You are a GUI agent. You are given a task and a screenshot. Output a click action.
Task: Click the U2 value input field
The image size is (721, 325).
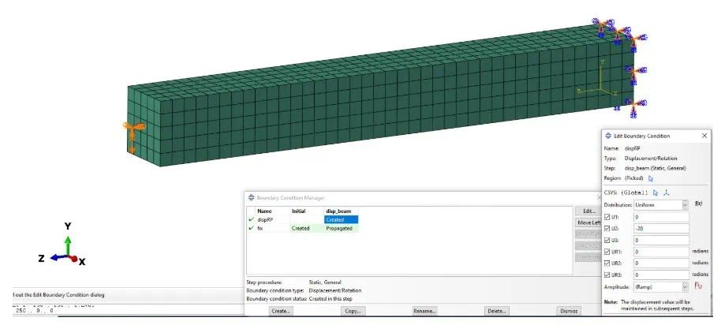click(x=659, y=228)
